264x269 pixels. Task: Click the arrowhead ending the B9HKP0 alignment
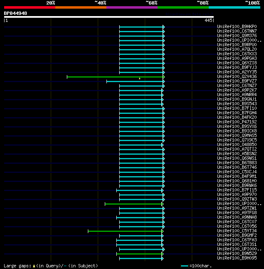click(164, 27)
